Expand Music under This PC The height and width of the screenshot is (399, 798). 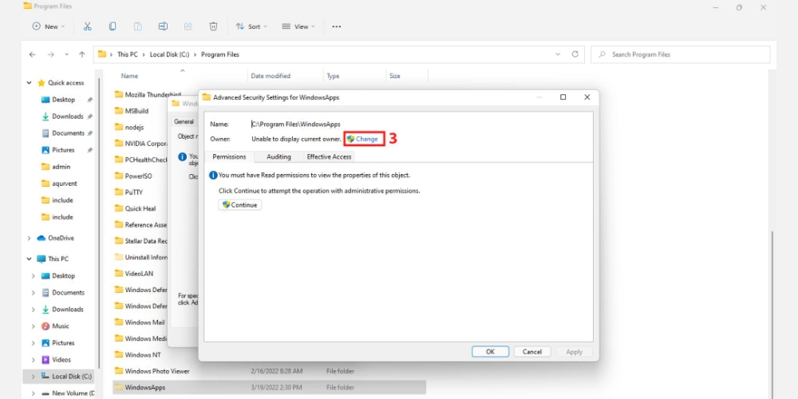point(34,326)
